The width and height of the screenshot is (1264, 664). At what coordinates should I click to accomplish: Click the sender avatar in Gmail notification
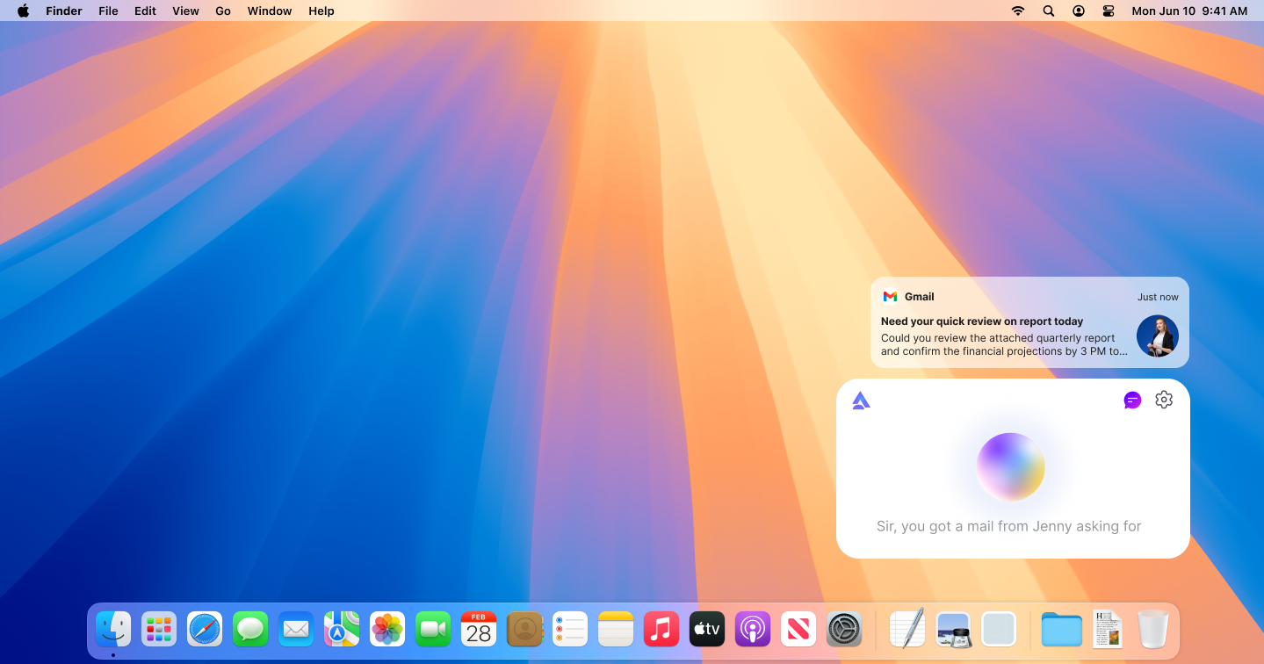[x=1157, y=336]
